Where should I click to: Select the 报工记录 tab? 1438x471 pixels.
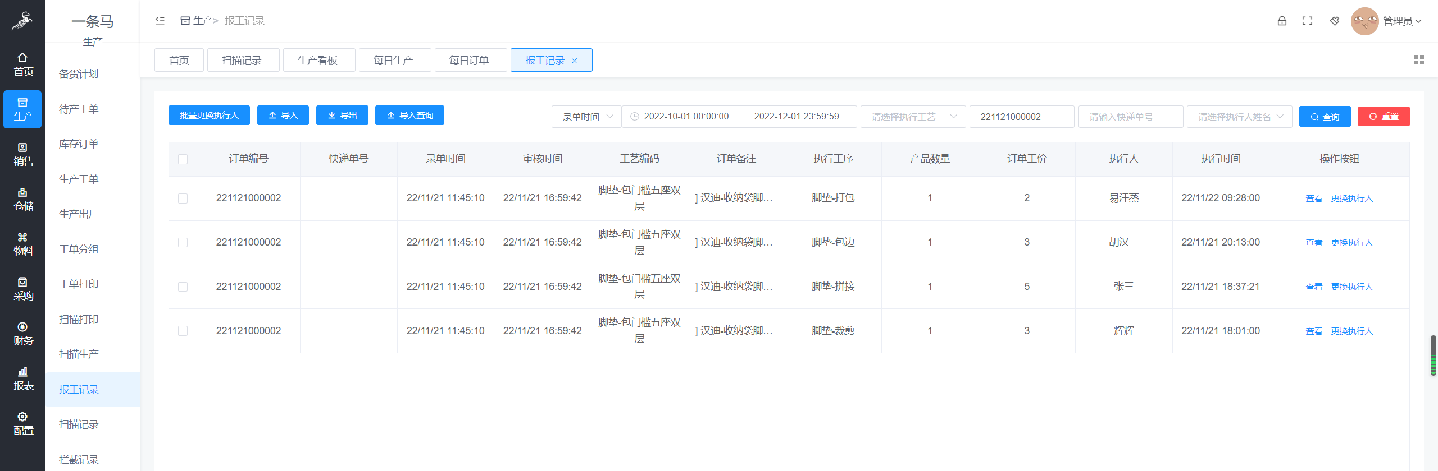tap(545, 61)
